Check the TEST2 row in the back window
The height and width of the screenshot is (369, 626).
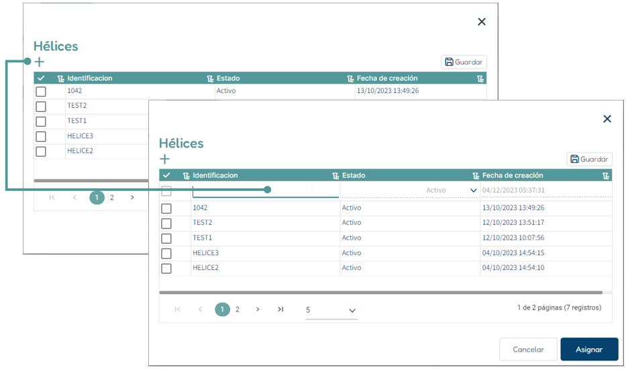[x=41, y=106]
